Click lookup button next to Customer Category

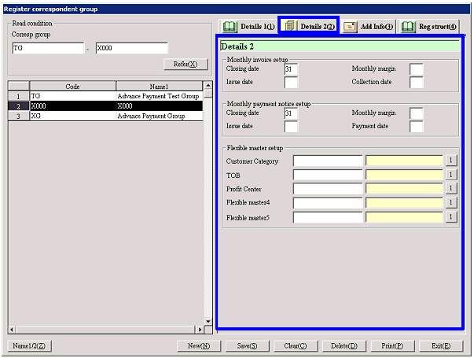pos(451,161)
